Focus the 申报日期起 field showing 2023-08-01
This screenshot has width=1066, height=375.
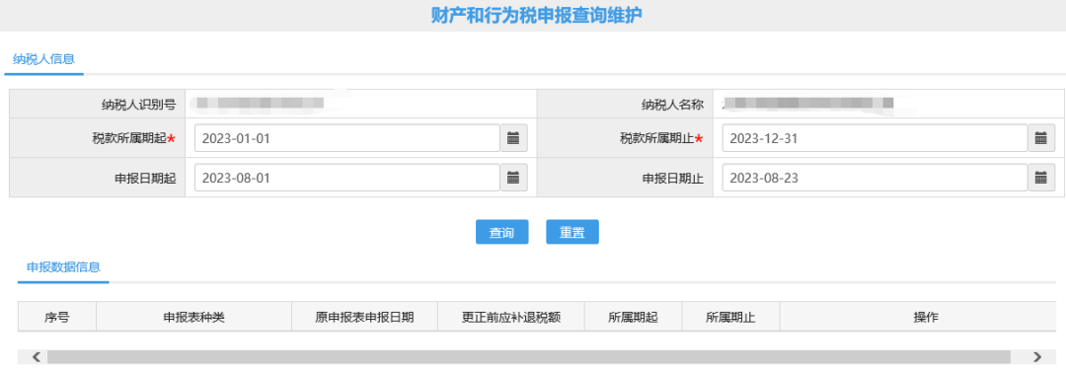point(347,178)
